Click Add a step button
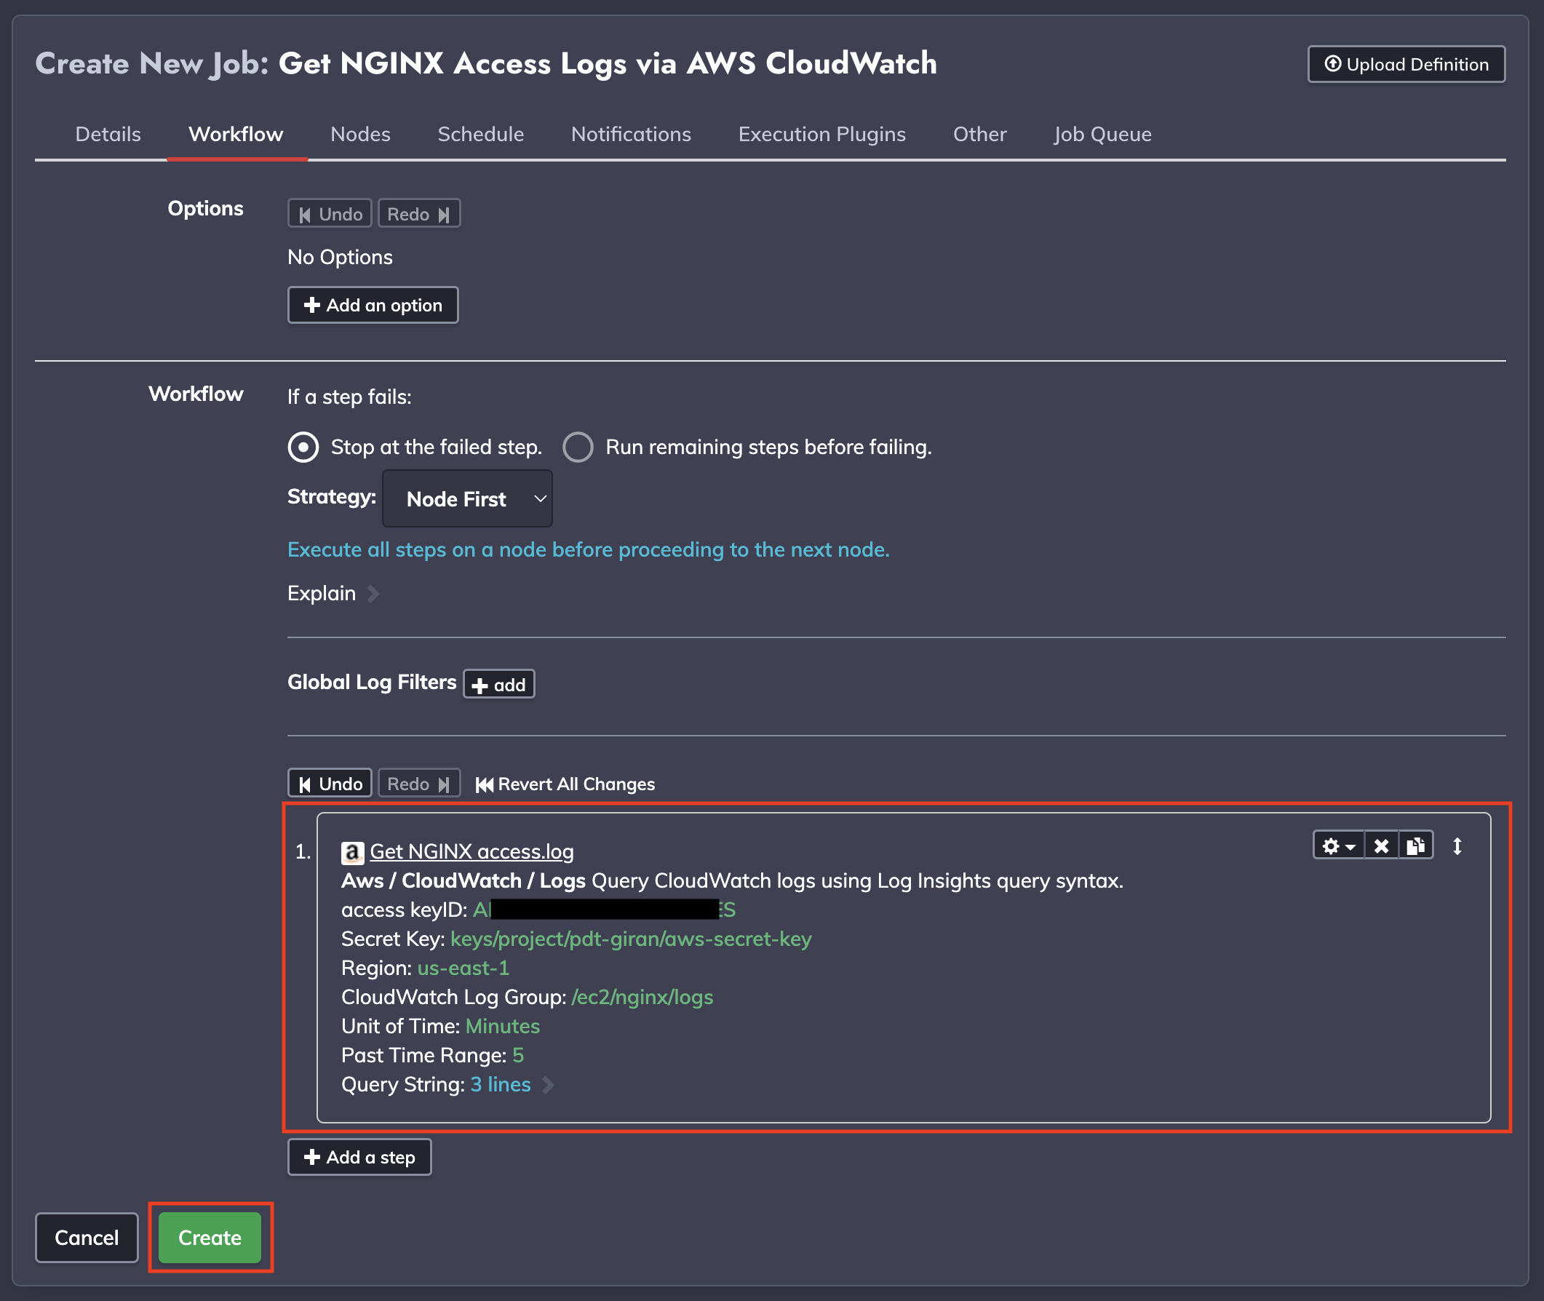The width and height of the screenshot is (1544, 1301). point(359,1157)
